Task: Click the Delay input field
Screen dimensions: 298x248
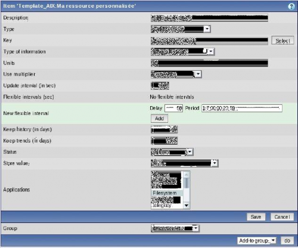Action: [173, 108]
